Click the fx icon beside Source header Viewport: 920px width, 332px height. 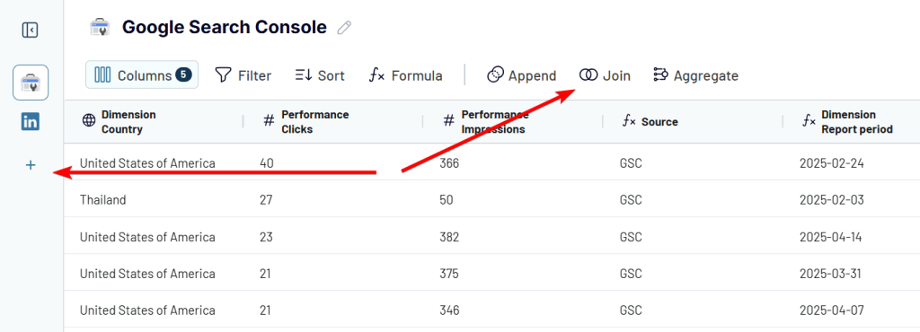[630, 121]
